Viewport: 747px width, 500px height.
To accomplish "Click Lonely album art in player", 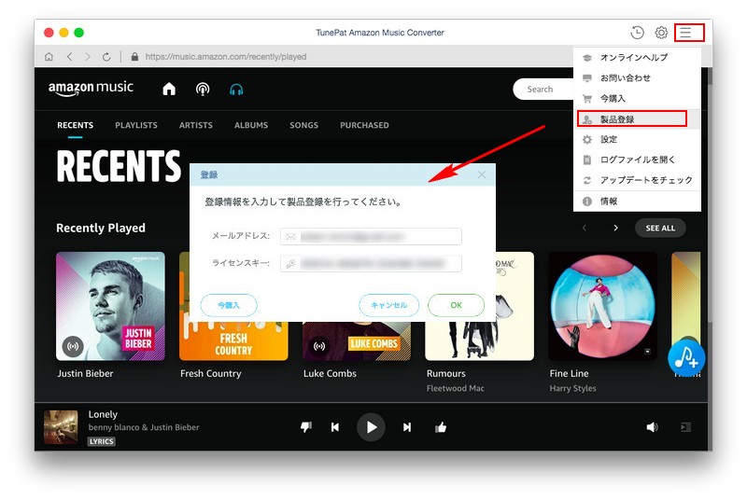I will (61, 426).
